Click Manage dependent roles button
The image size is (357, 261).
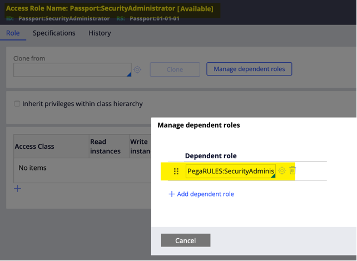pyautogui.click(x=249, y=69)
